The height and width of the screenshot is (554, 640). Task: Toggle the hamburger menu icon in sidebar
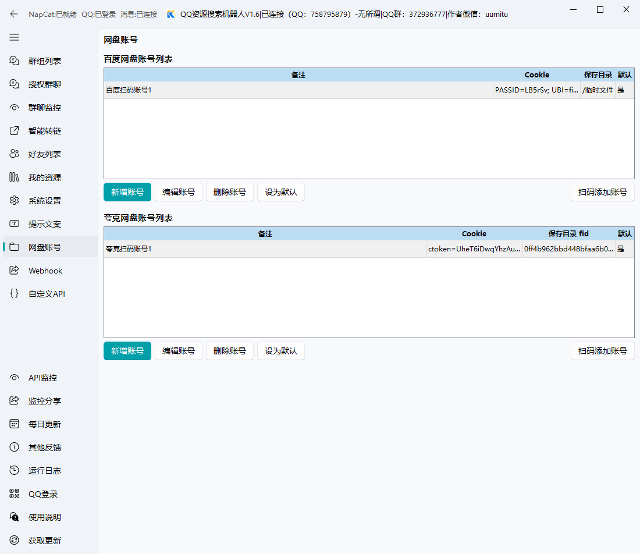15,38
